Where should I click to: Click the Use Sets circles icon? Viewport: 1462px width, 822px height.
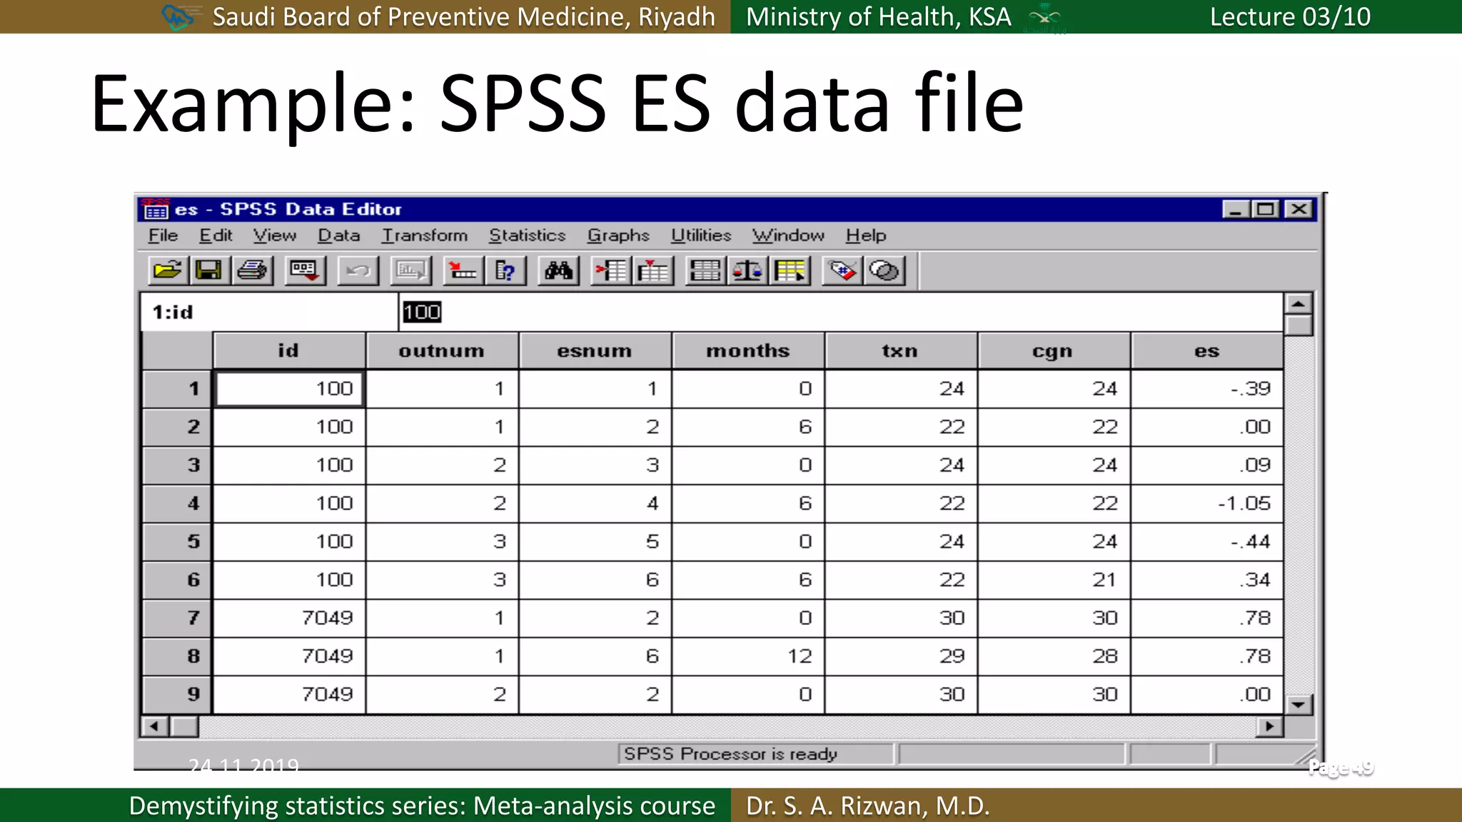pyautogui.click(x=885, y=271)
